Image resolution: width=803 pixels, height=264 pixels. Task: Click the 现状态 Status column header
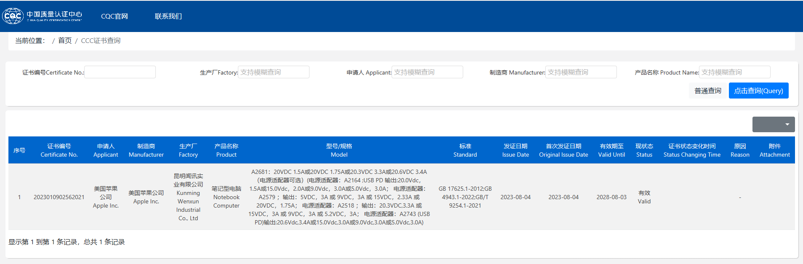pos(644,150)
